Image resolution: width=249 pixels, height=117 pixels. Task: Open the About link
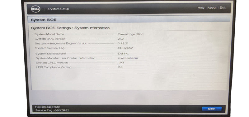212,8
